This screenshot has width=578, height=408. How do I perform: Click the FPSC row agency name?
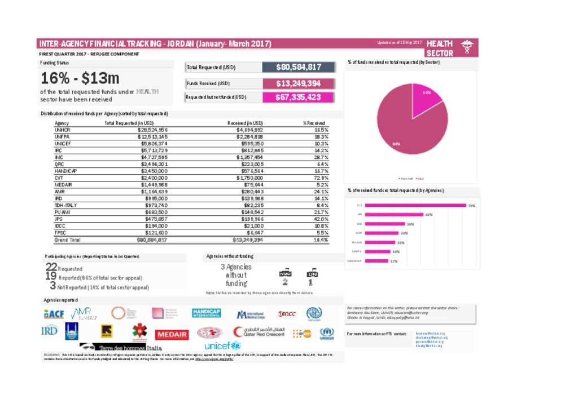click(60, 233)
